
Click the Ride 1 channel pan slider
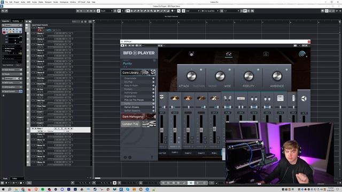(x=214, y=107)
